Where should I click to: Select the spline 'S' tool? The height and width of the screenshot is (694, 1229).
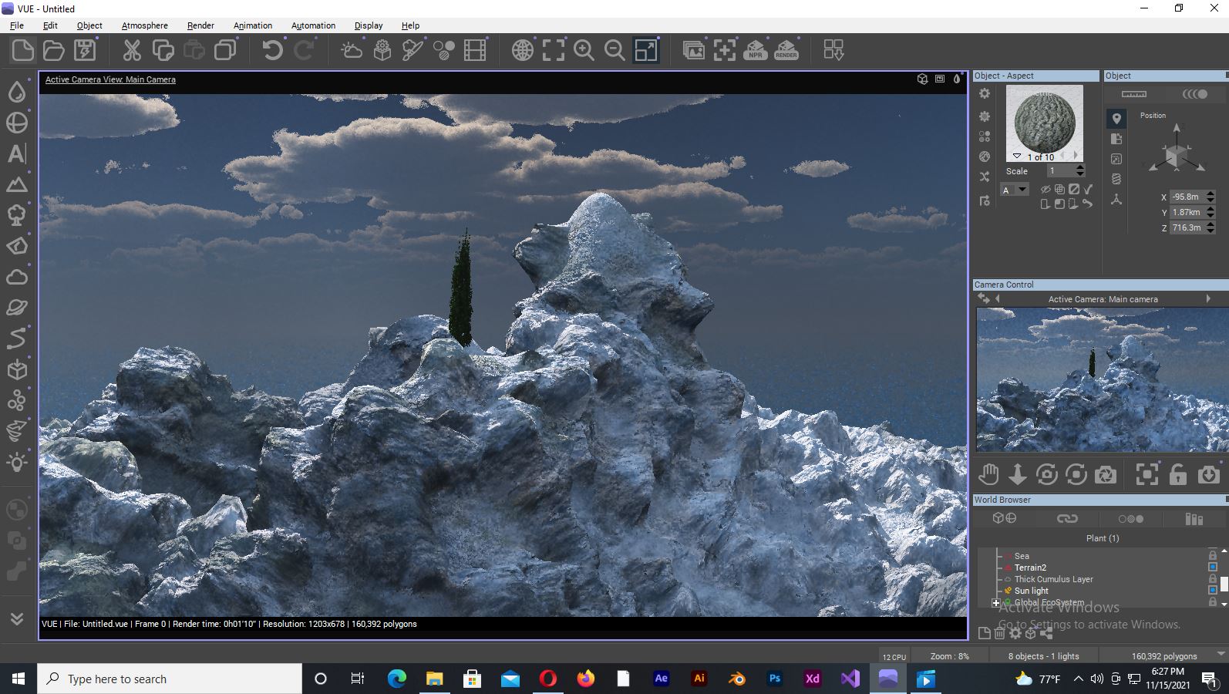click(17, 339)
